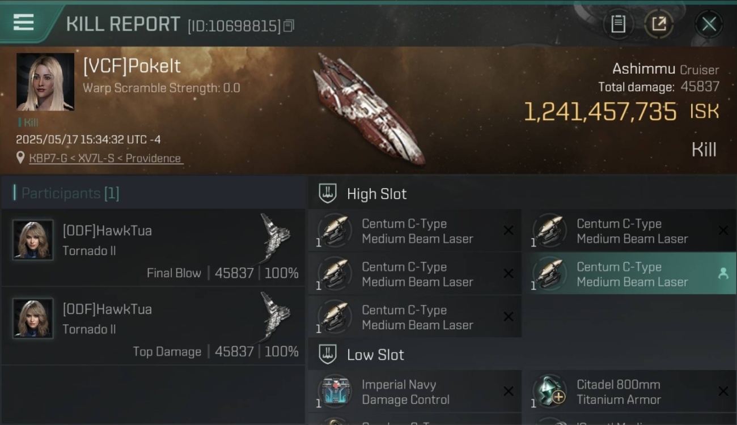View HawkTua Final Blow portrait
This screenshot has width=737, height=425.
point(33,240)
